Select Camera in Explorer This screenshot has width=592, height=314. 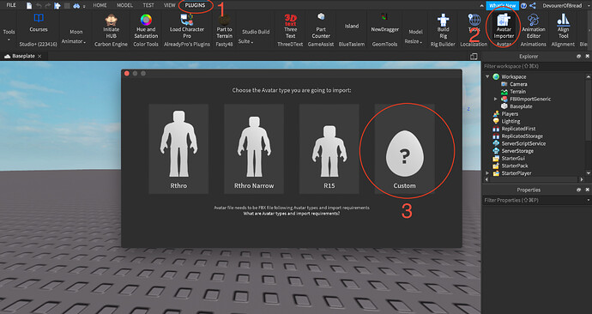click(x=518, y=84)
